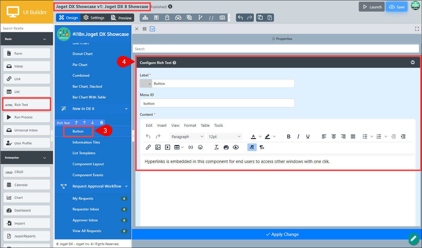The width and height of the screenshot is (422, 248).
Task: Apply the highlight marker color swatch
Action: click(x=267, y=137)
